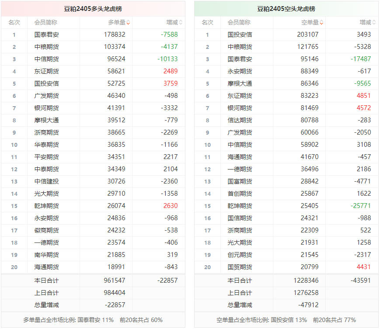Image resolution: width=380 pixels, height=329 pixels.
Task: Click long total 961547
Action: (115, 281)
